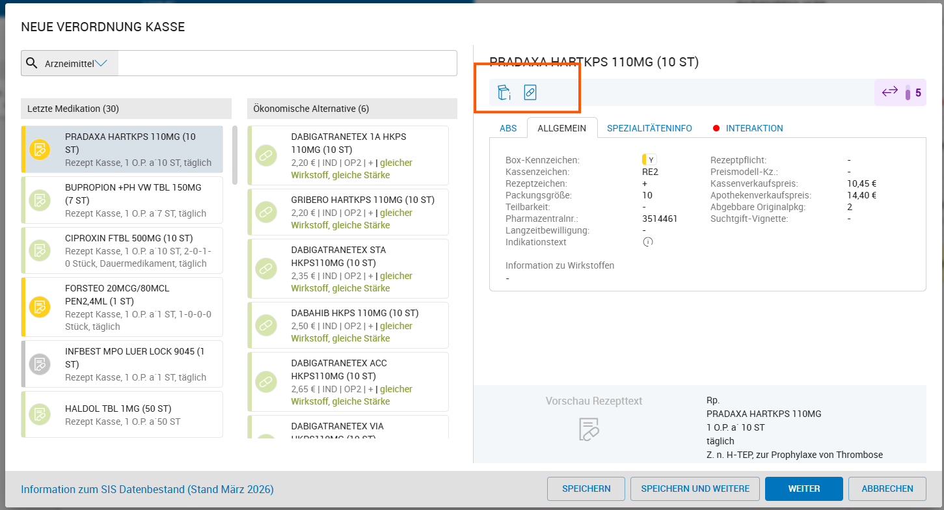The image size is (944, 510).
Task: Click the DABIGATRANETEX 1A HKPS pill icon
Action: point(265,155)
